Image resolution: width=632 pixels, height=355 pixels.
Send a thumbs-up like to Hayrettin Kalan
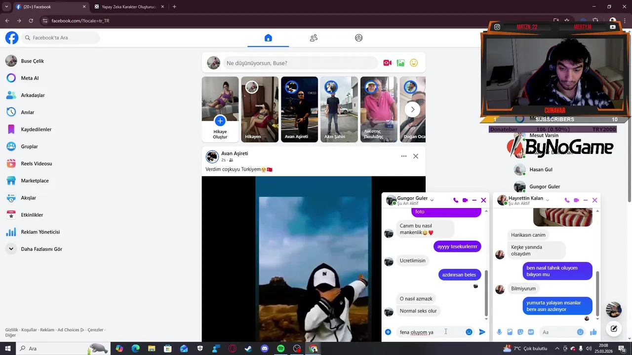[593, 332]
